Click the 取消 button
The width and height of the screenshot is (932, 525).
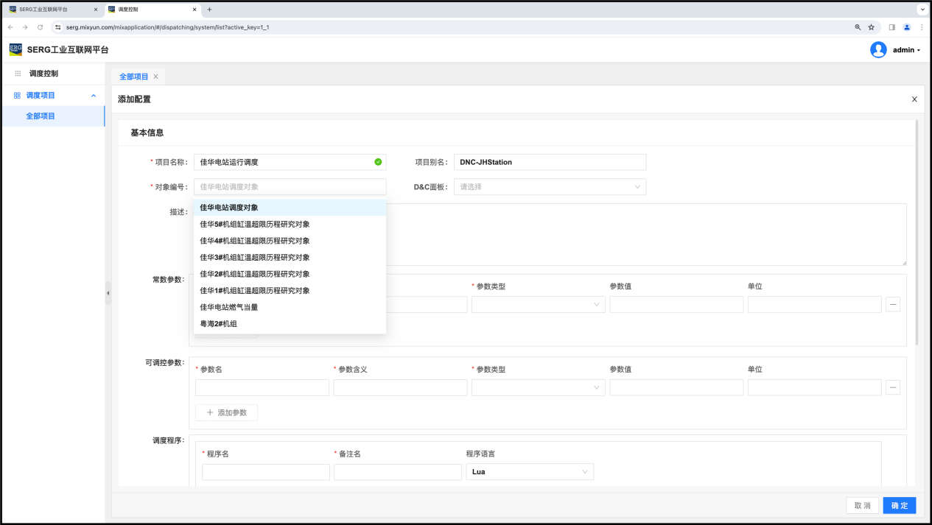tap(862, 506)
